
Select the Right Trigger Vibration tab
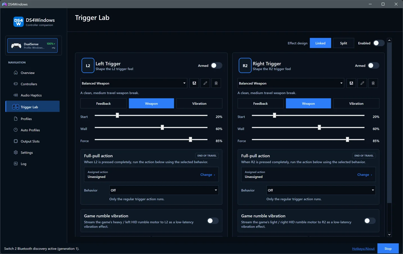point(356,103)
